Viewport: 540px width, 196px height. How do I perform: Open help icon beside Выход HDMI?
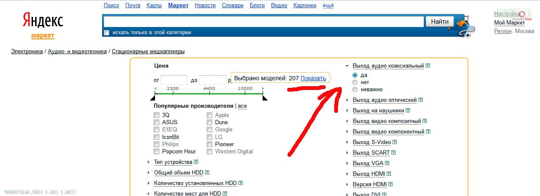point(389,174)
